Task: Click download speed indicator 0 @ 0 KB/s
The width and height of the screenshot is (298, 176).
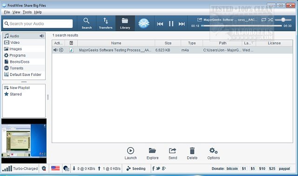Action: point(84,169)
